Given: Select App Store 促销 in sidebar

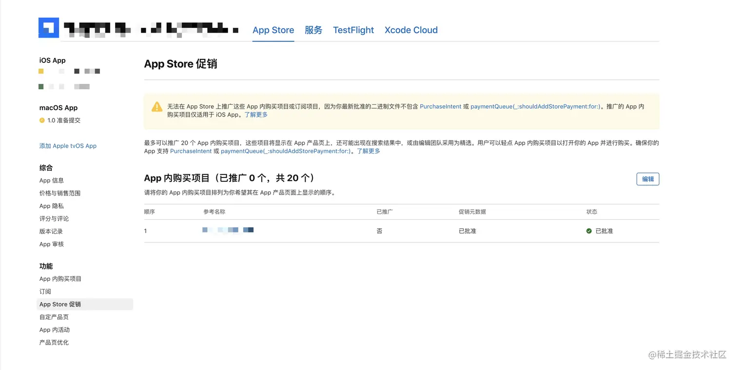Looking at the screenshot, I should coord(85,304).
